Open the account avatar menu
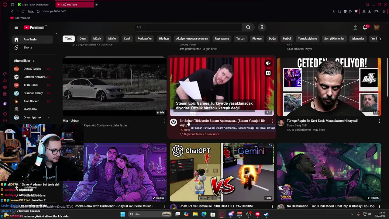 (377, 27)
